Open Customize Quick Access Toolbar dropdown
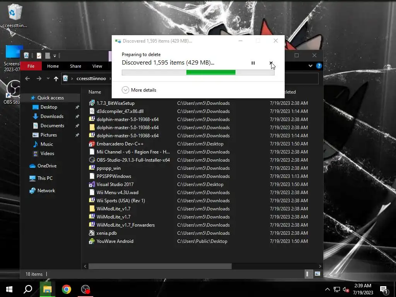Viewport: 396px width, 297px height. (55, 56)
